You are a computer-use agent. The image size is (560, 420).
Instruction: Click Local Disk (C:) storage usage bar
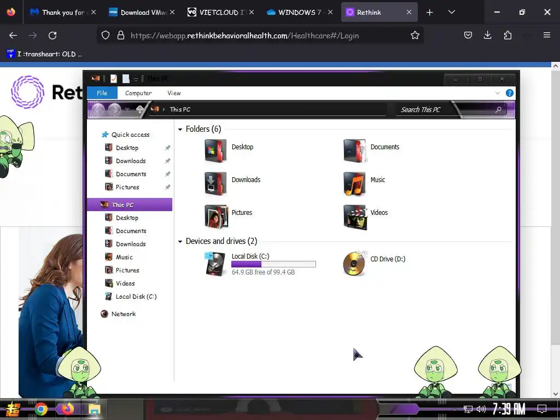click(x=273, y=264)
